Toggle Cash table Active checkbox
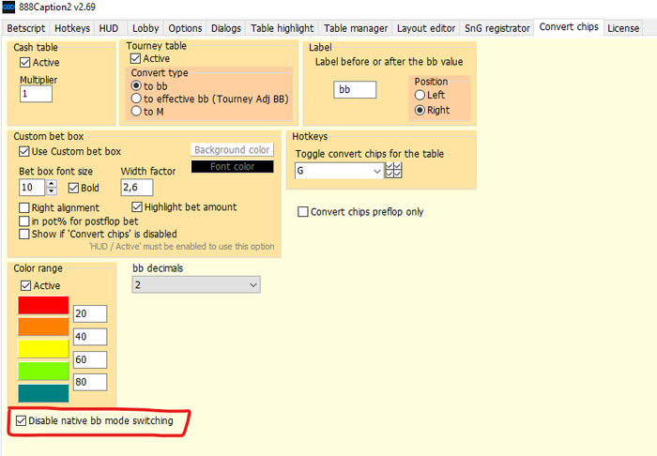Screen dimensions: 657x456 24,62
